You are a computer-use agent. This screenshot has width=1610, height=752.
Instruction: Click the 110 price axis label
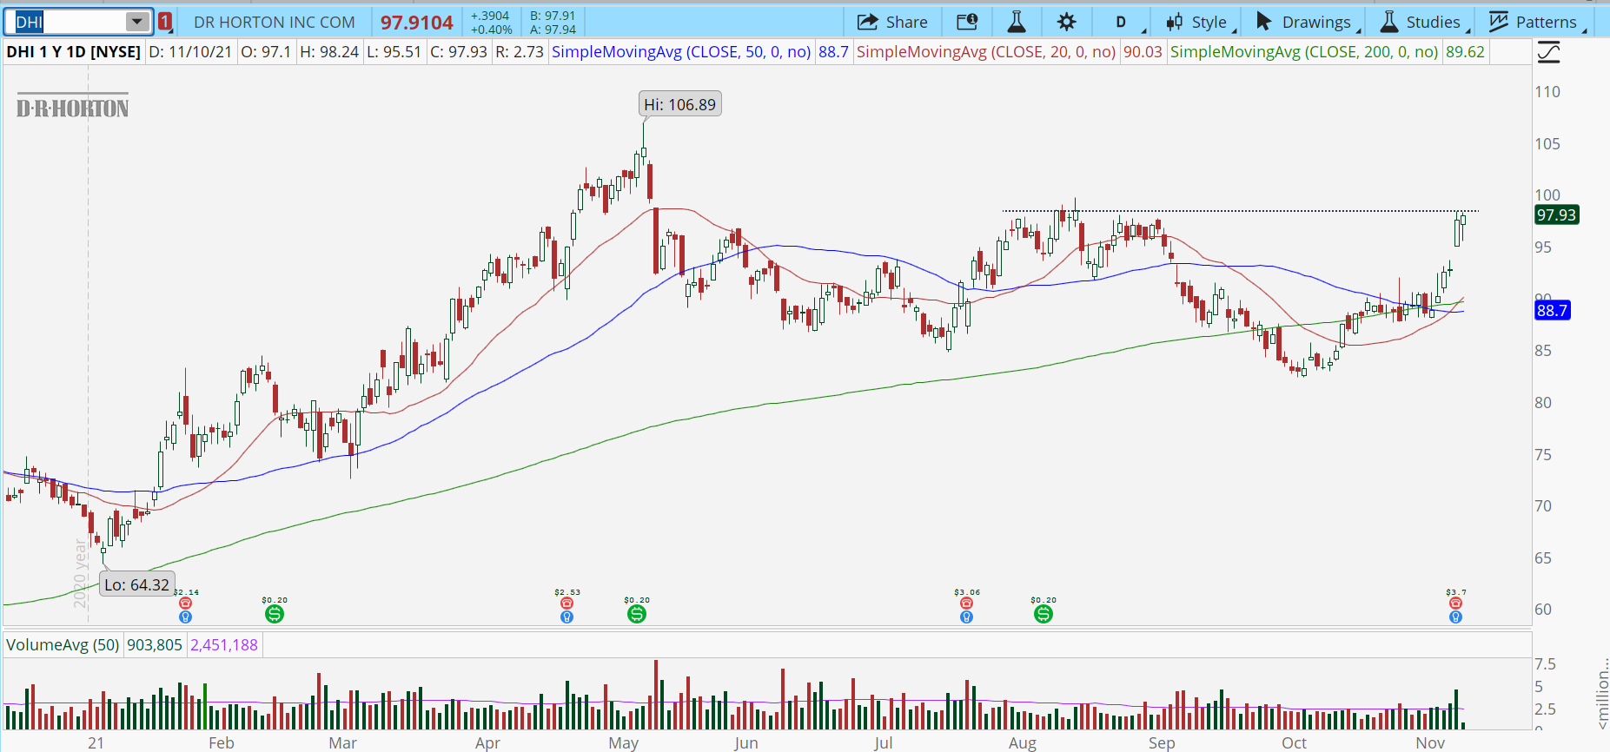(1547, 92)
